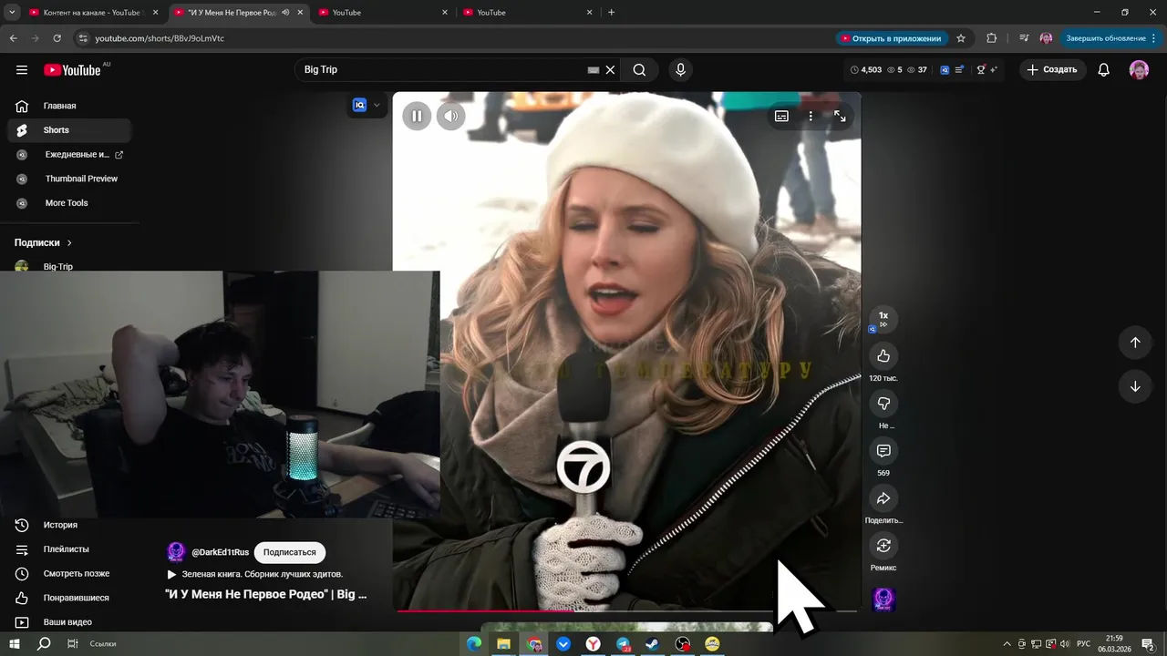Open Ежедневные и... link in the sidebar

[69, 155]
